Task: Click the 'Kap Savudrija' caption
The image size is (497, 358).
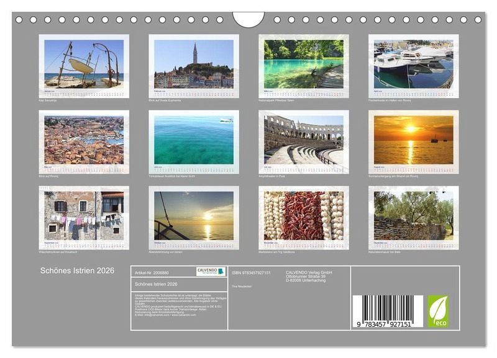Action: pos(48,101)
